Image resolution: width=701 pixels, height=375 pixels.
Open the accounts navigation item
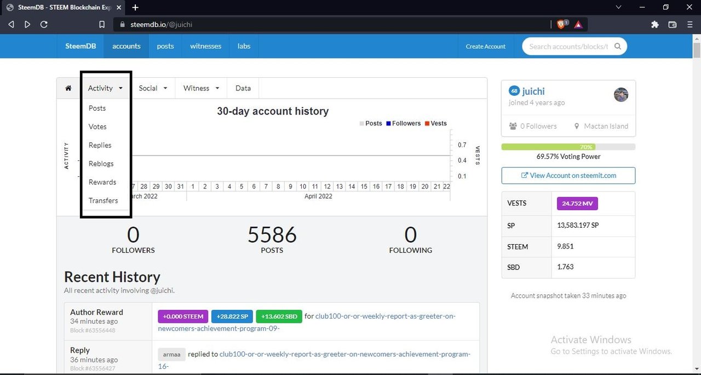(127, 46)
